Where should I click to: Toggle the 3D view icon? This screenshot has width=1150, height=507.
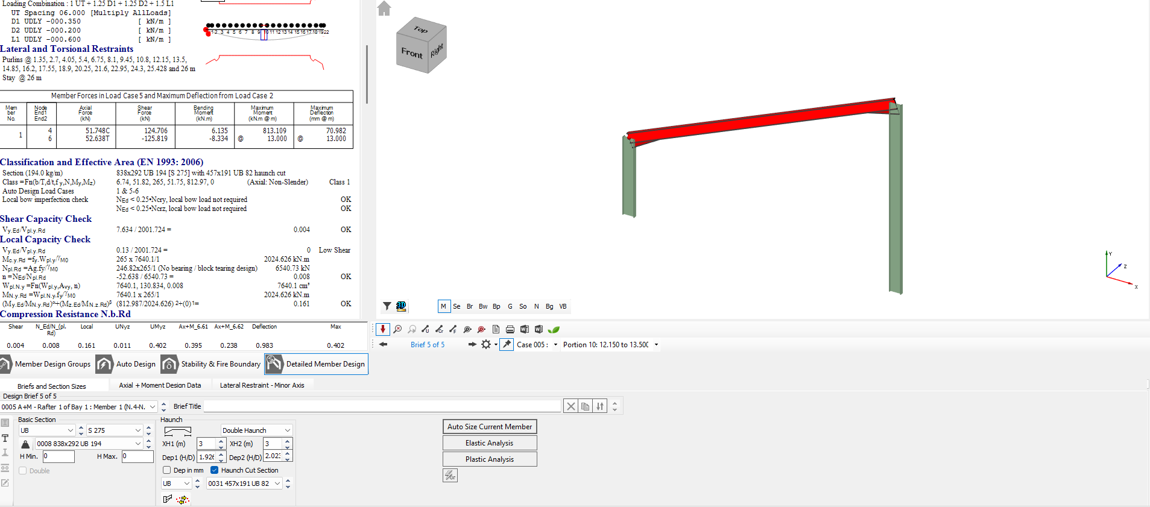click(x=401, y=306)
